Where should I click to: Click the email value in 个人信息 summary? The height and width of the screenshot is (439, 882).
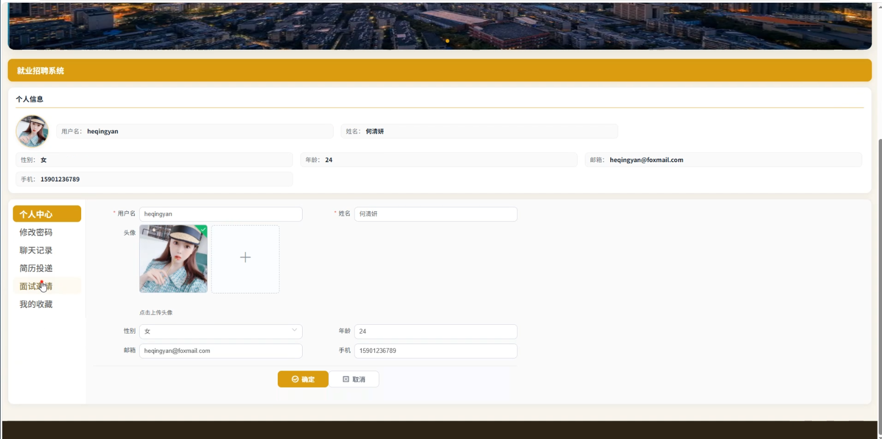646,160
